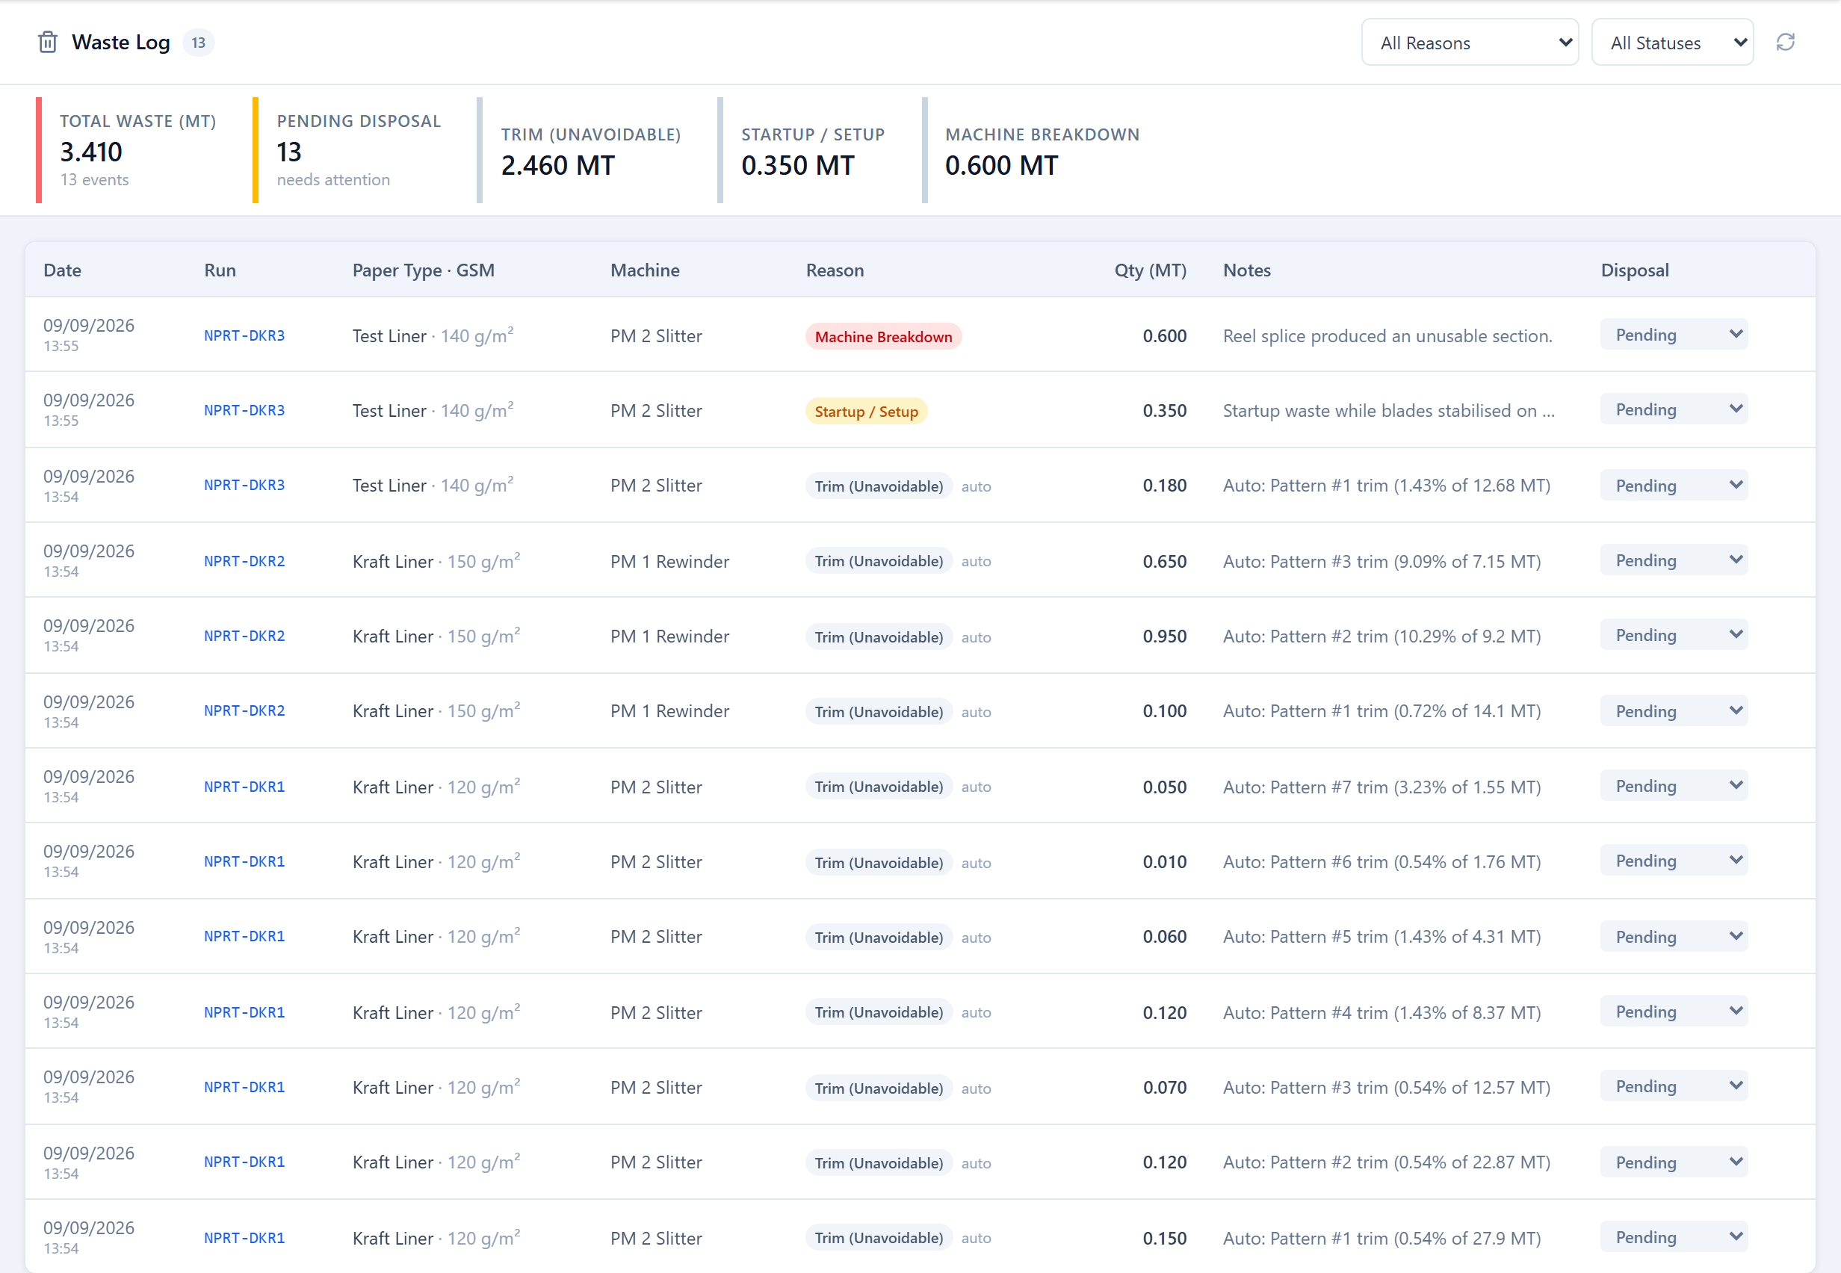Click the Startup / Setup reason badge
Screen dimensions: 1841x1273
pos(866,412)
